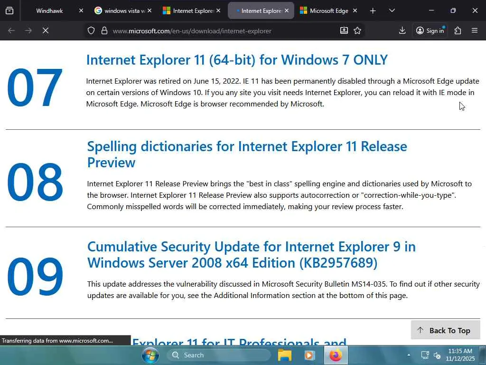
Task: Click text 'Internet Explorer was retired on June 15, 2022'
Action: 163,81
